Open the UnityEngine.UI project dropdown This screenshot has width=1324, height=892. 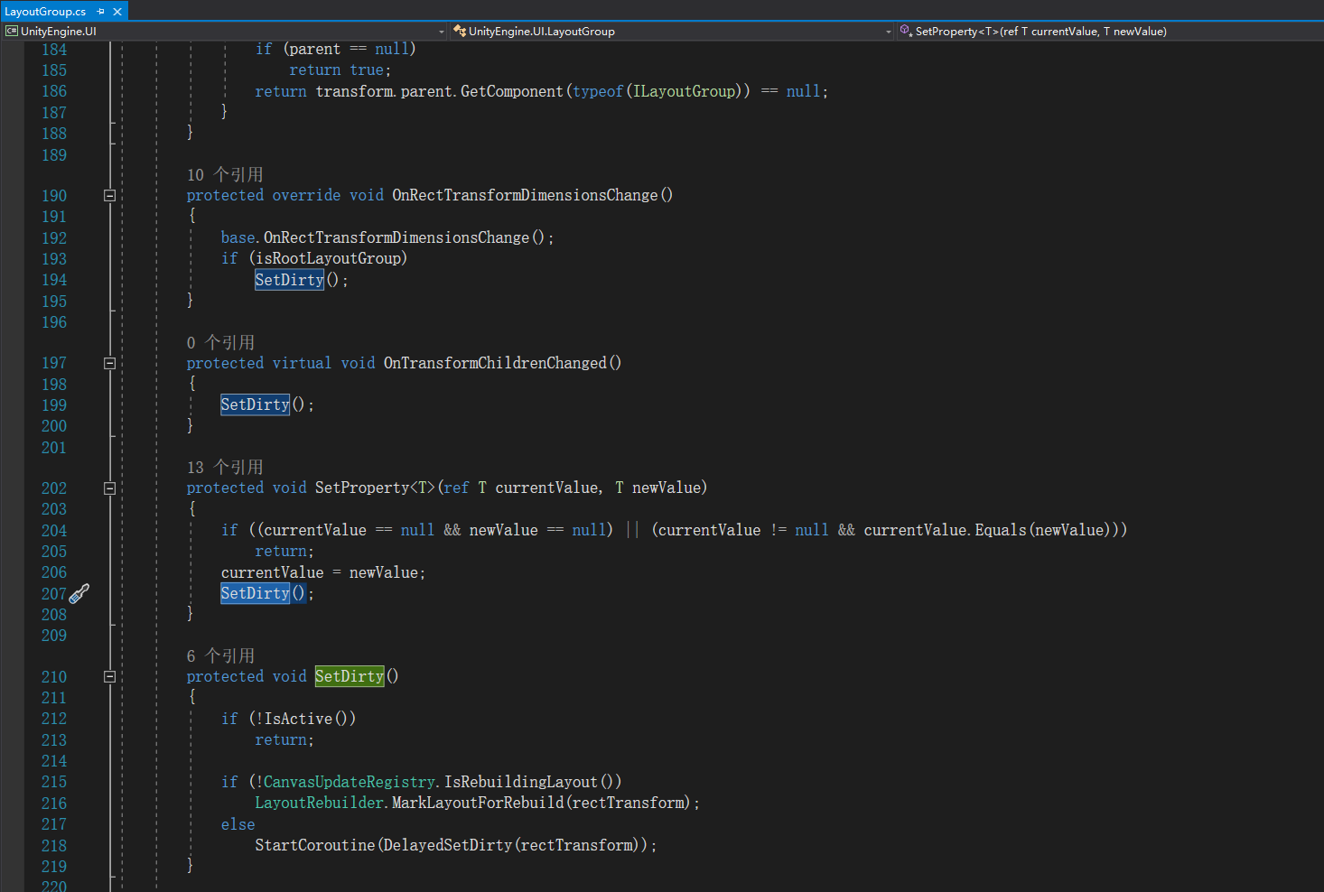coord(442,32)
